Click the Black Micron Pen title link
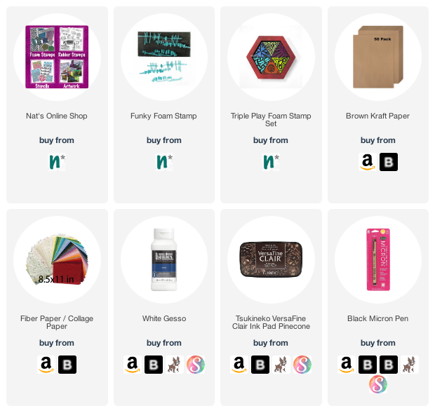Image resolution: width=435 pixels, height=420 pixels. tap(378, 318)
